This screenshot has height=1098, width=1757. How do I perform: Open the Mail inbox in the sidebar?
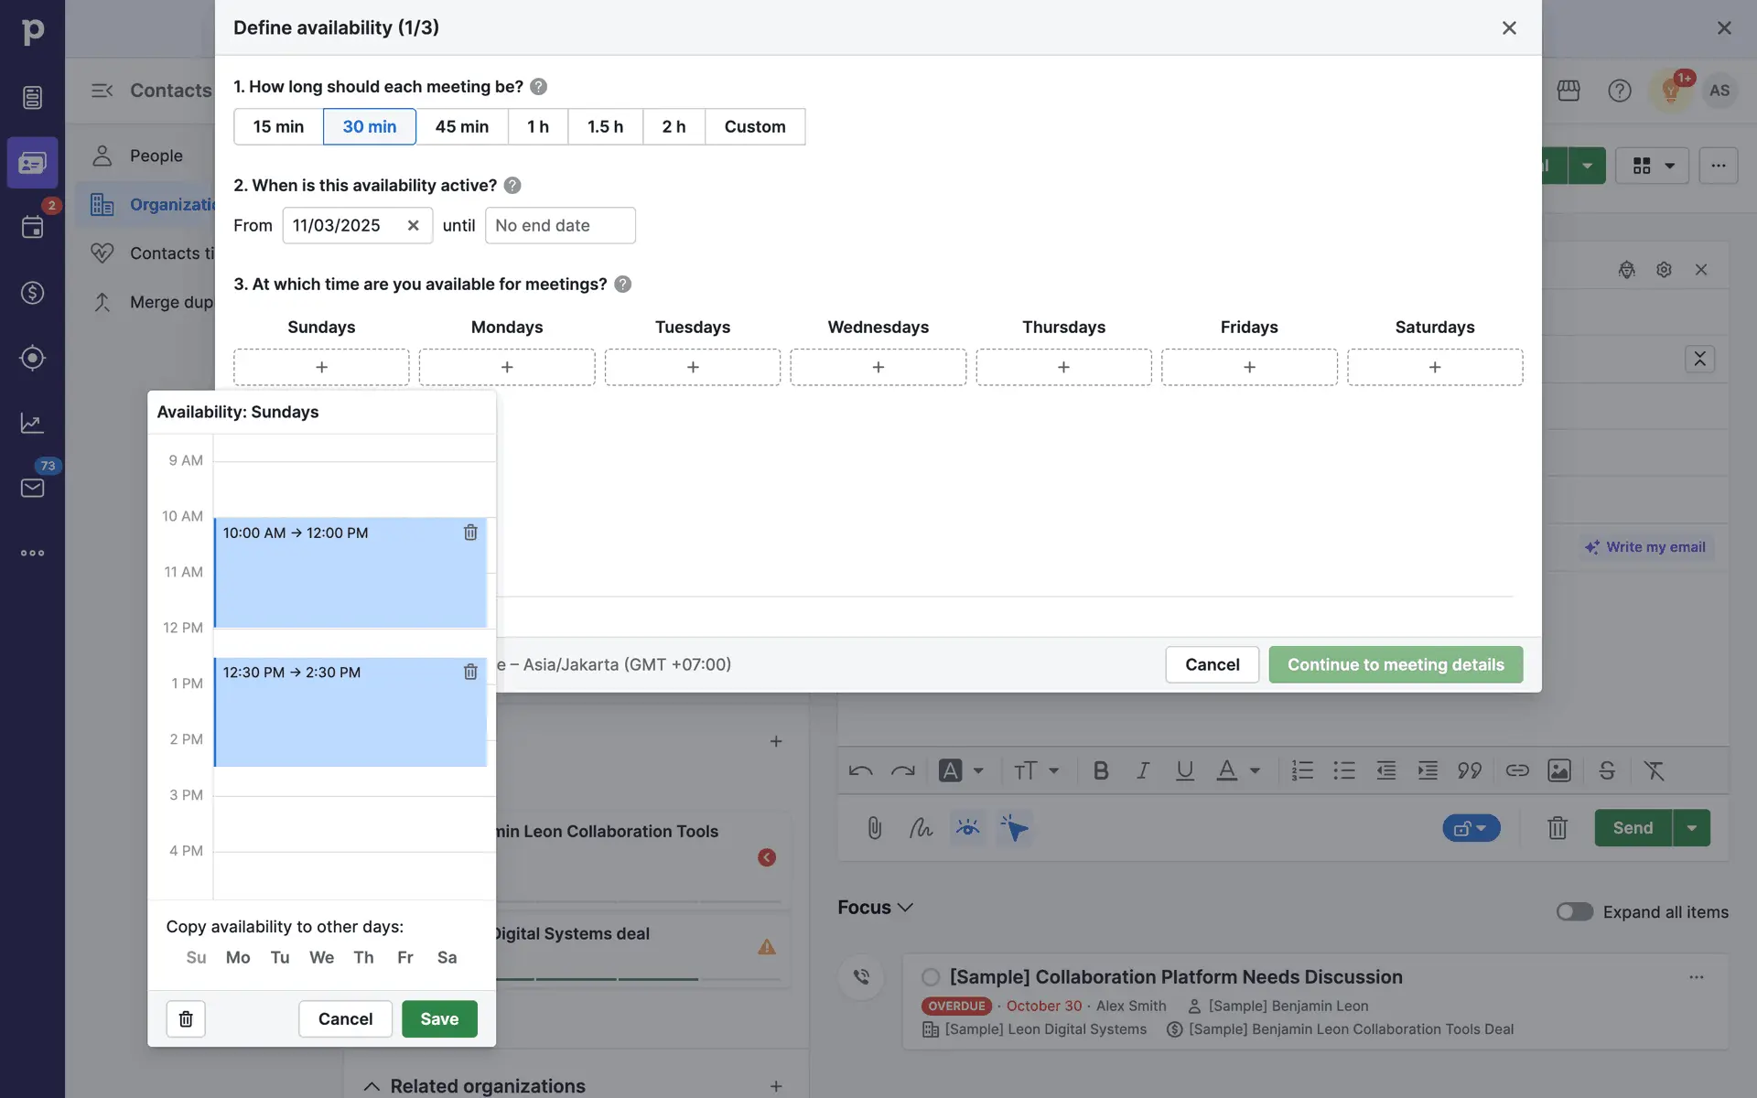pyautogui.click(x=32, y=488)
